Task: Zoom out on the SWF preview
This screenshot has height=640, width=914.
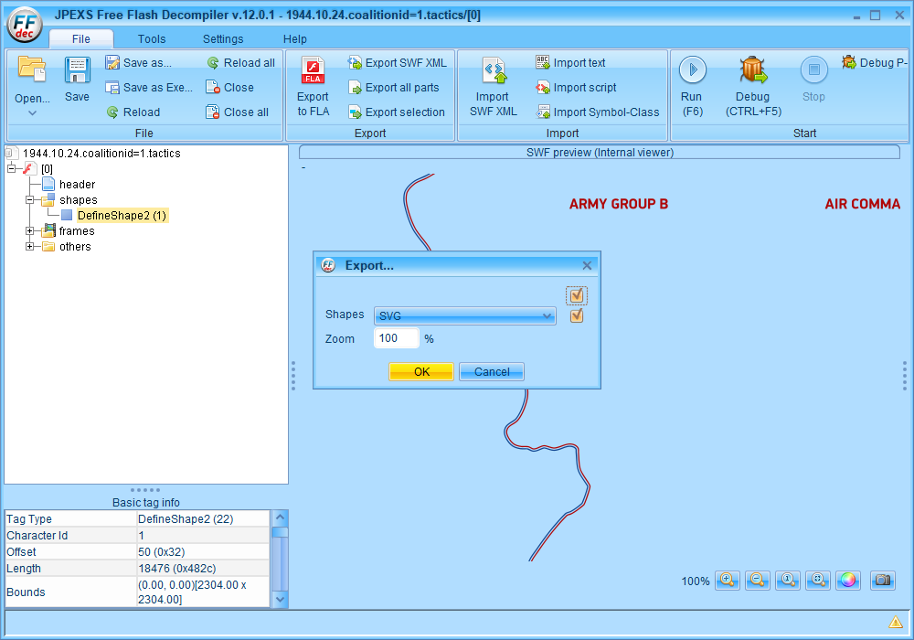Action: coord(757,580)
